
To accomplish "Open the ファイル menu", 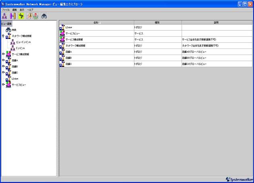I will coord(6,10).
